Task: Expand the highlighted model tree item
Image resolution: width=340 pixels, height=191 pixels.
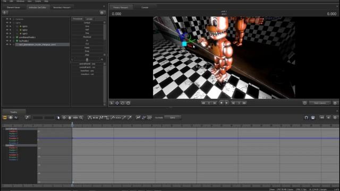Action: pyautogui.click(x=13, y=45)
